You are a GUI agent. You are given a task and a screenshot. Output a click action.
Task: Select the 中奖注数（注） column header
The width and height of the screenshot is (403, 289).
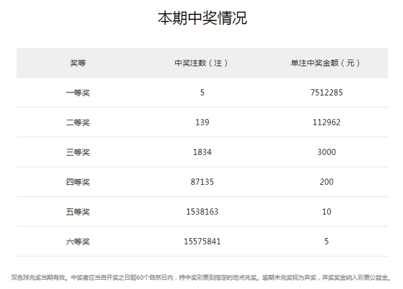click(202, 63)
